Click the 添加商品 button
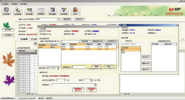 click(85, 41)
